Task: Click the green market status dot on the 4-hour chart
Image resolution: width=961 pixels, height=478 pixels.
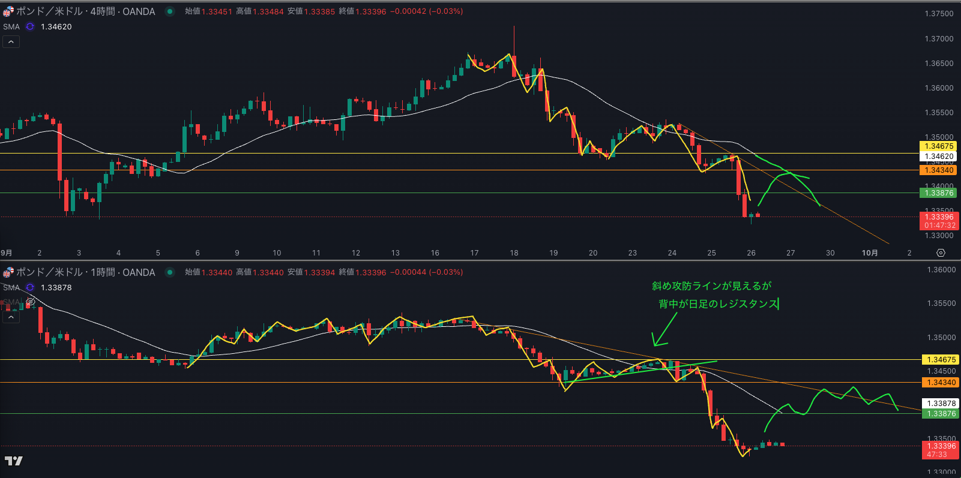Action: [170, 11]
